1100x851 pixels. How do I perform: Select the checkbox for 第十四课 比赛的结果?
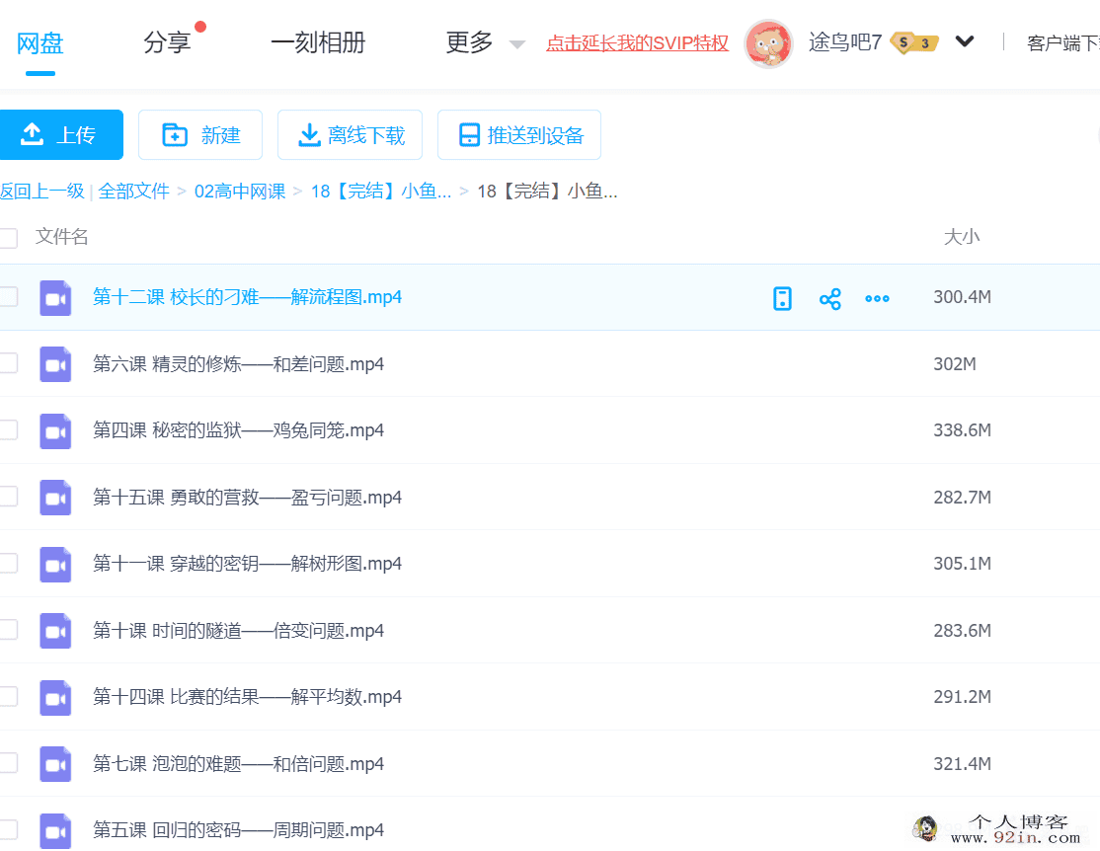[x=8, y=697]
